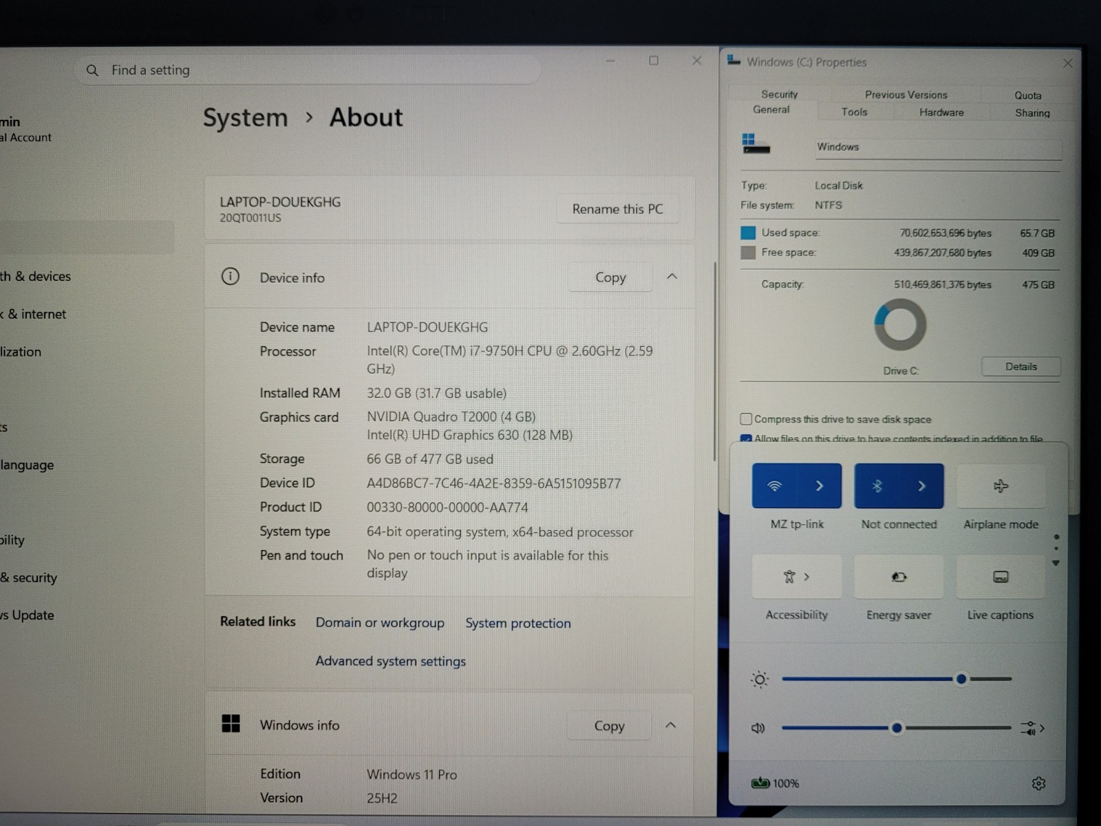Image resolution: width=1101 pixels, height=826 pixels.
Task: Click the Windows logo icon beside Windows info
Action: (x=231, y=723)
